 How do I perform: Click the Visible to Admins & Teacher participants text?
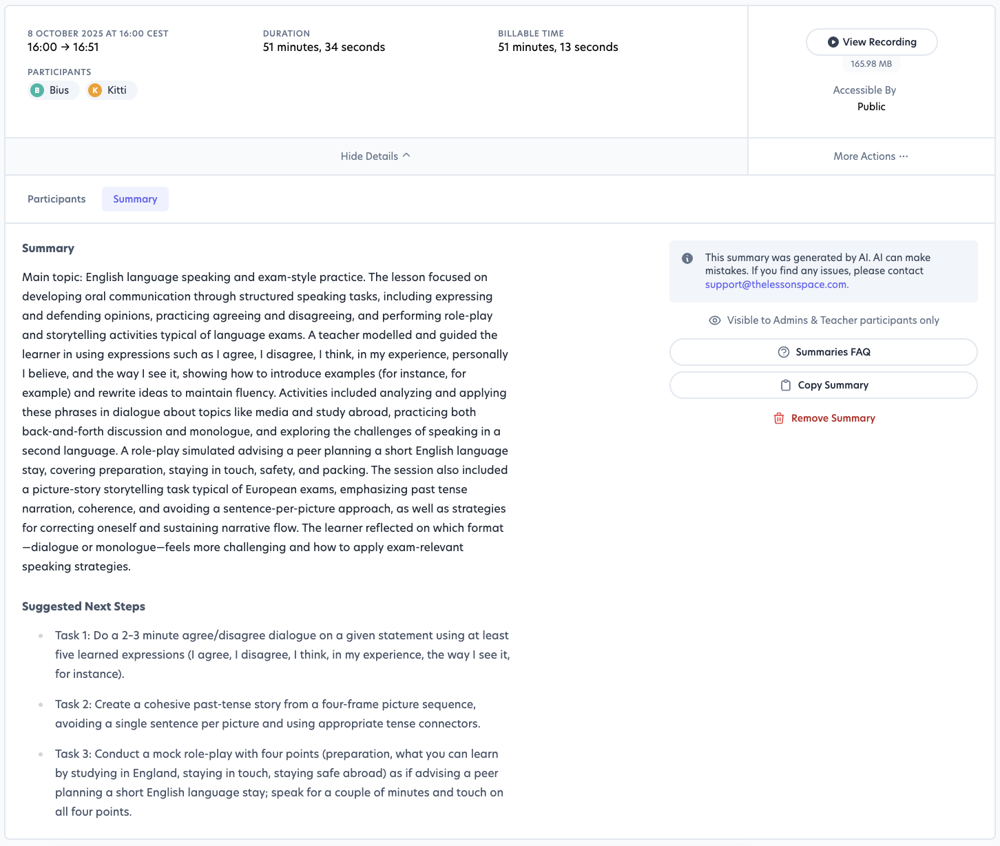pyautogui.click(x=833, y=320)
